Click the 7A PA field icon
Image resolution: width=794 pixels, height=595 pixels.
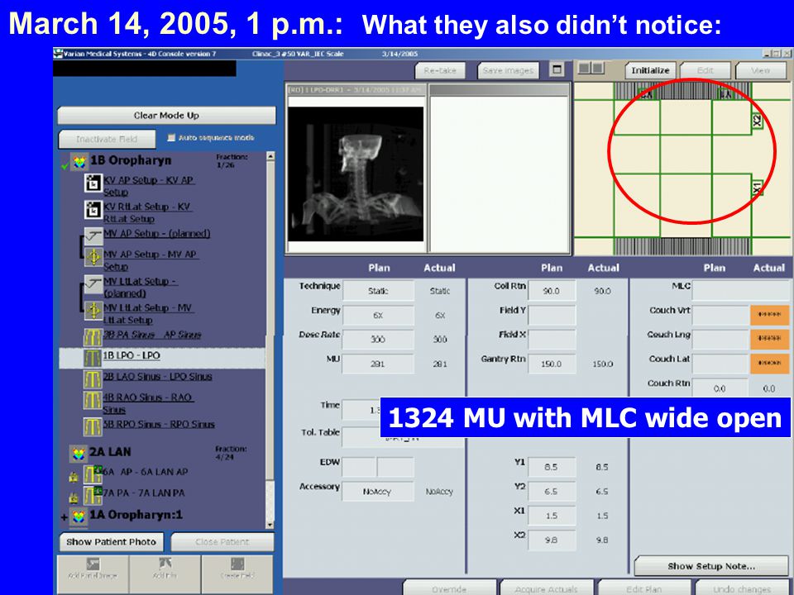tap(93, 495)
